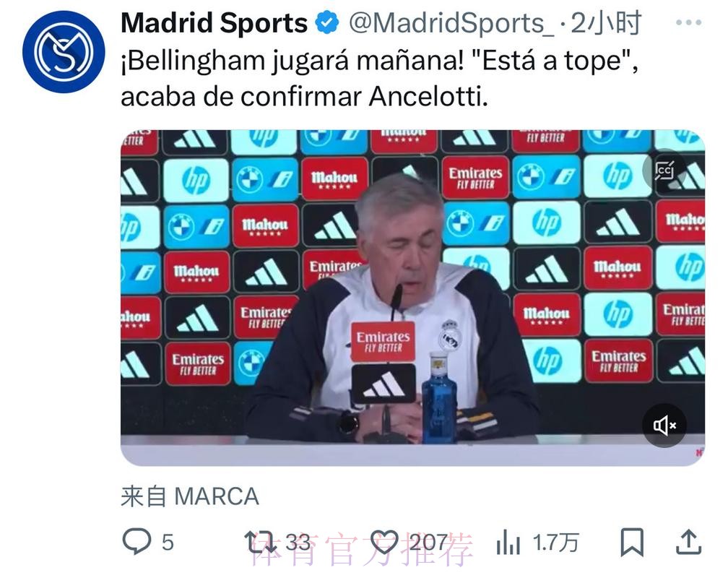Repost this tweet with retweet icon
This screenshot has height=578, width=728.
[x=261, y=542]
